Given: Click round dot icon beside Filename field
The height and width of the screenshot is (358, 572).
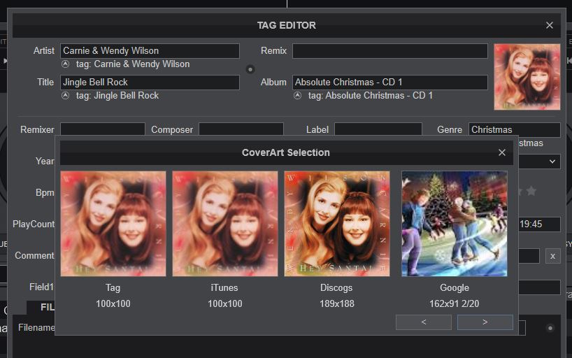Looking at the screenshot, I should tap(550, 328).
